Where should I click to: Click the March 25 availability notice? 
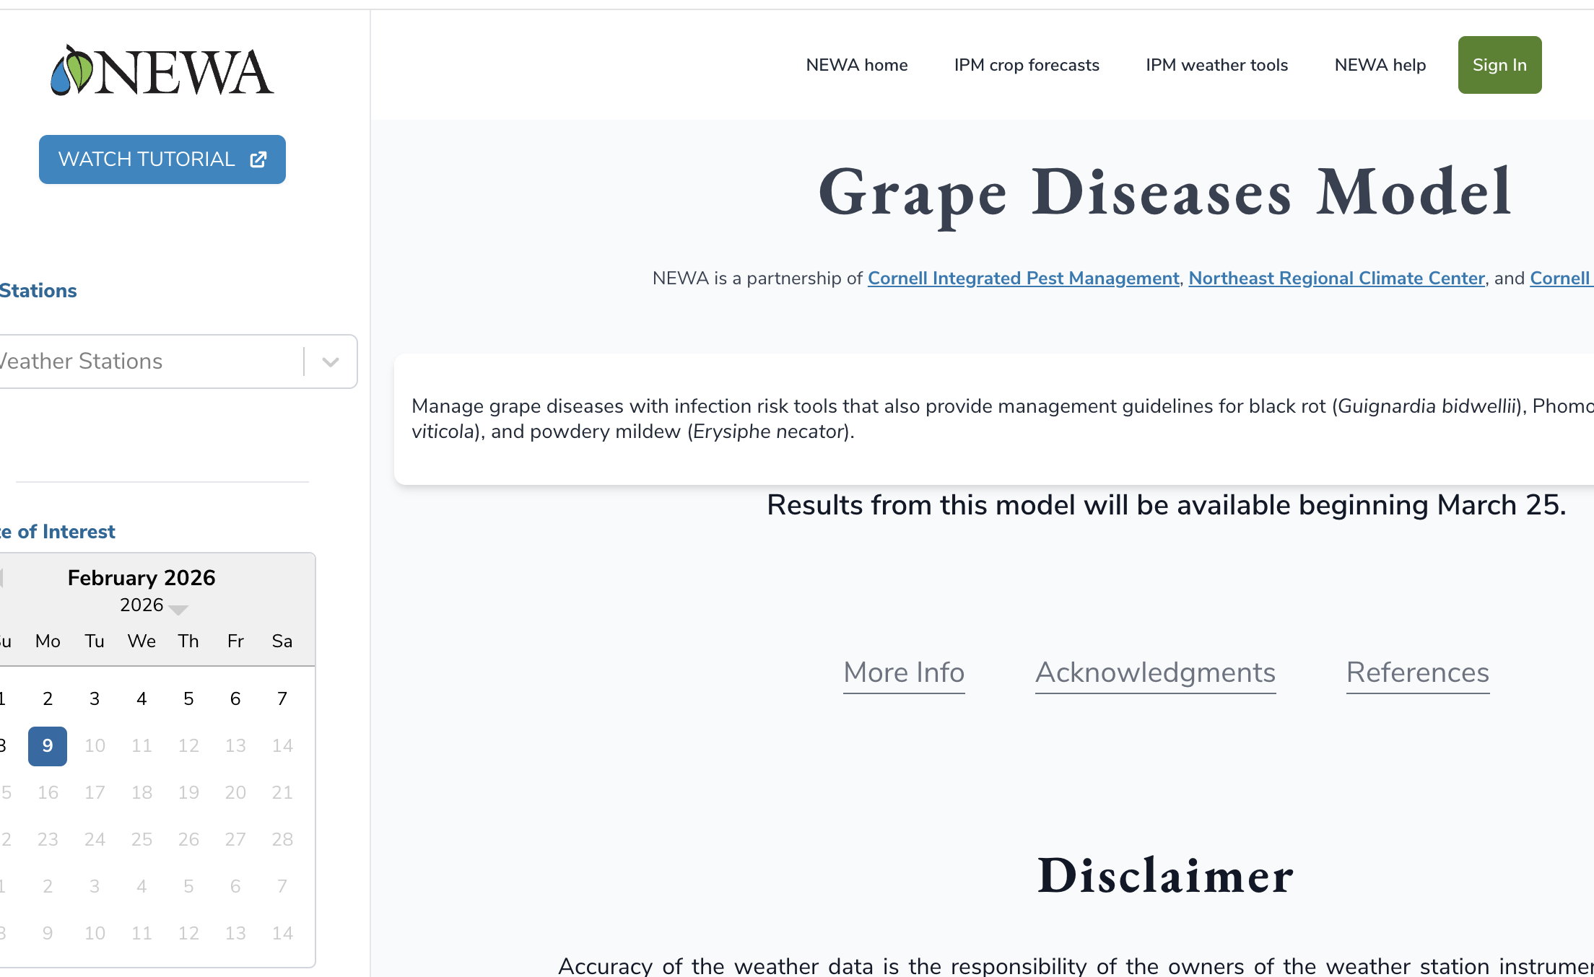[1167, 505]
